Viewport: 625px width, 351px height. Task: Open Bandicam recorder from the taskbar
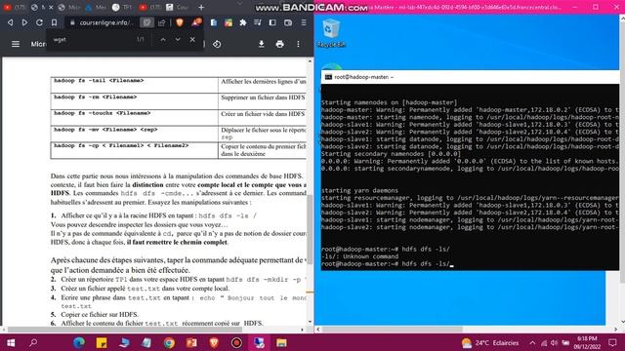[x=236, y=342]
